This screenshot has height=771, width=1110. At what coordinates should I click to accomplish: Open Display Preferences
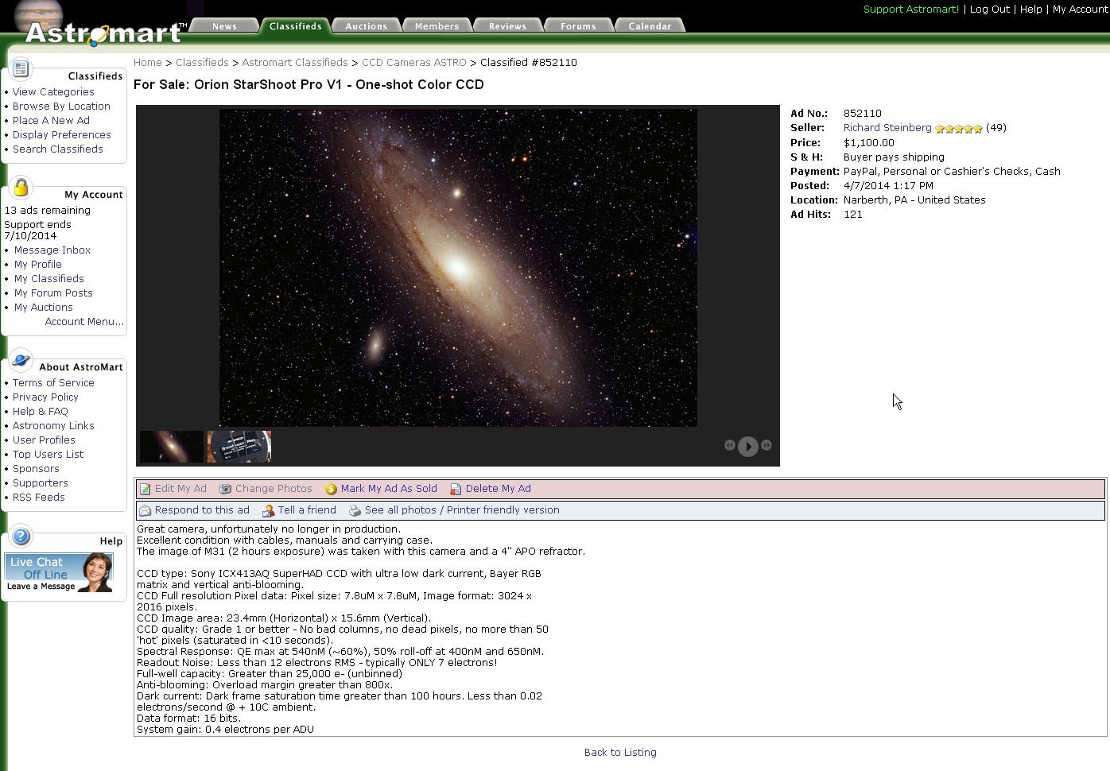click(61, 135)
